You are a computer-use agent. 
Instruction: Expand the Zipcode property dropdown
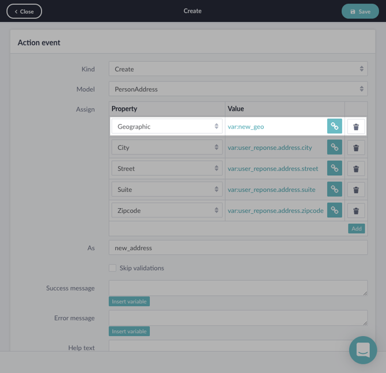pyautogui.click(x=166, y=210)
